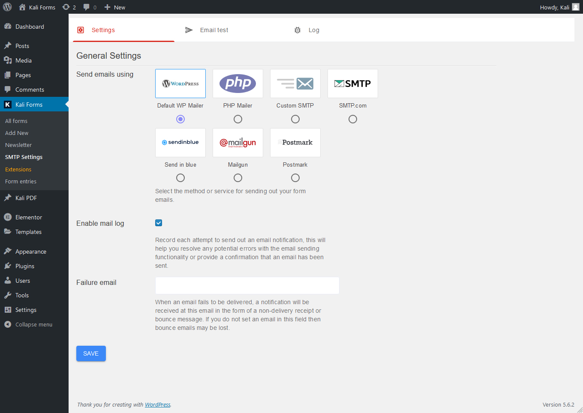This screenshot has width=583, height=413.
Task: Select the SMTP.com radio button
Action: pyautogui.click(x=353, y=119)
